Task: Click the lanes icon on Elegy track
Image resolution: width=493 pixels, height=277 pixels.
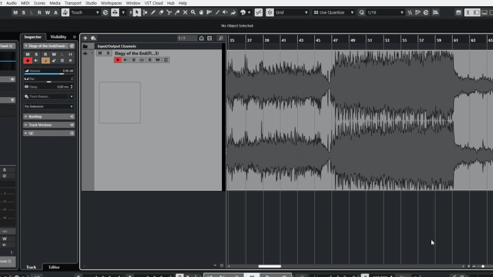Action: pyautogui.click(x=166, y=60)
